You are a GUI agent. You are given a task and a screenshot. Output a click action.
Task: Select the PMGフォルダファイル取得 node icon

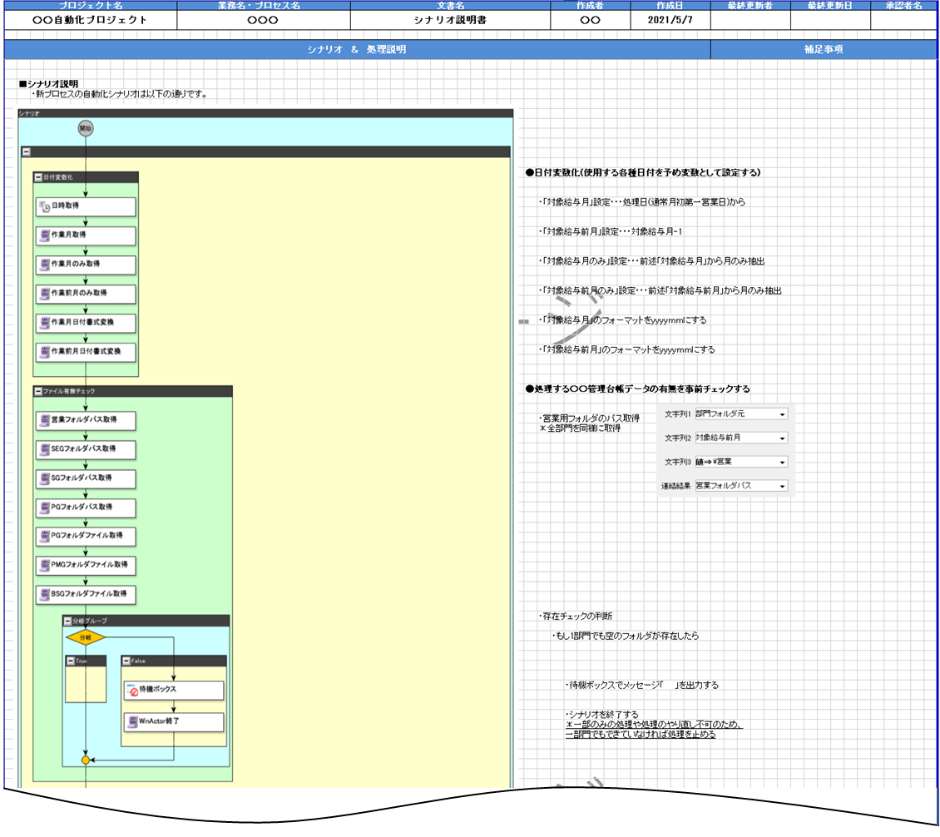(44, 565)
